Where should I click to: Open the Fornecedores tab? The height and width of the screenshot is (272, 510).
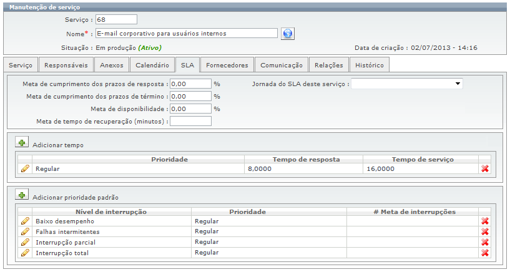[x=227, y=65]
